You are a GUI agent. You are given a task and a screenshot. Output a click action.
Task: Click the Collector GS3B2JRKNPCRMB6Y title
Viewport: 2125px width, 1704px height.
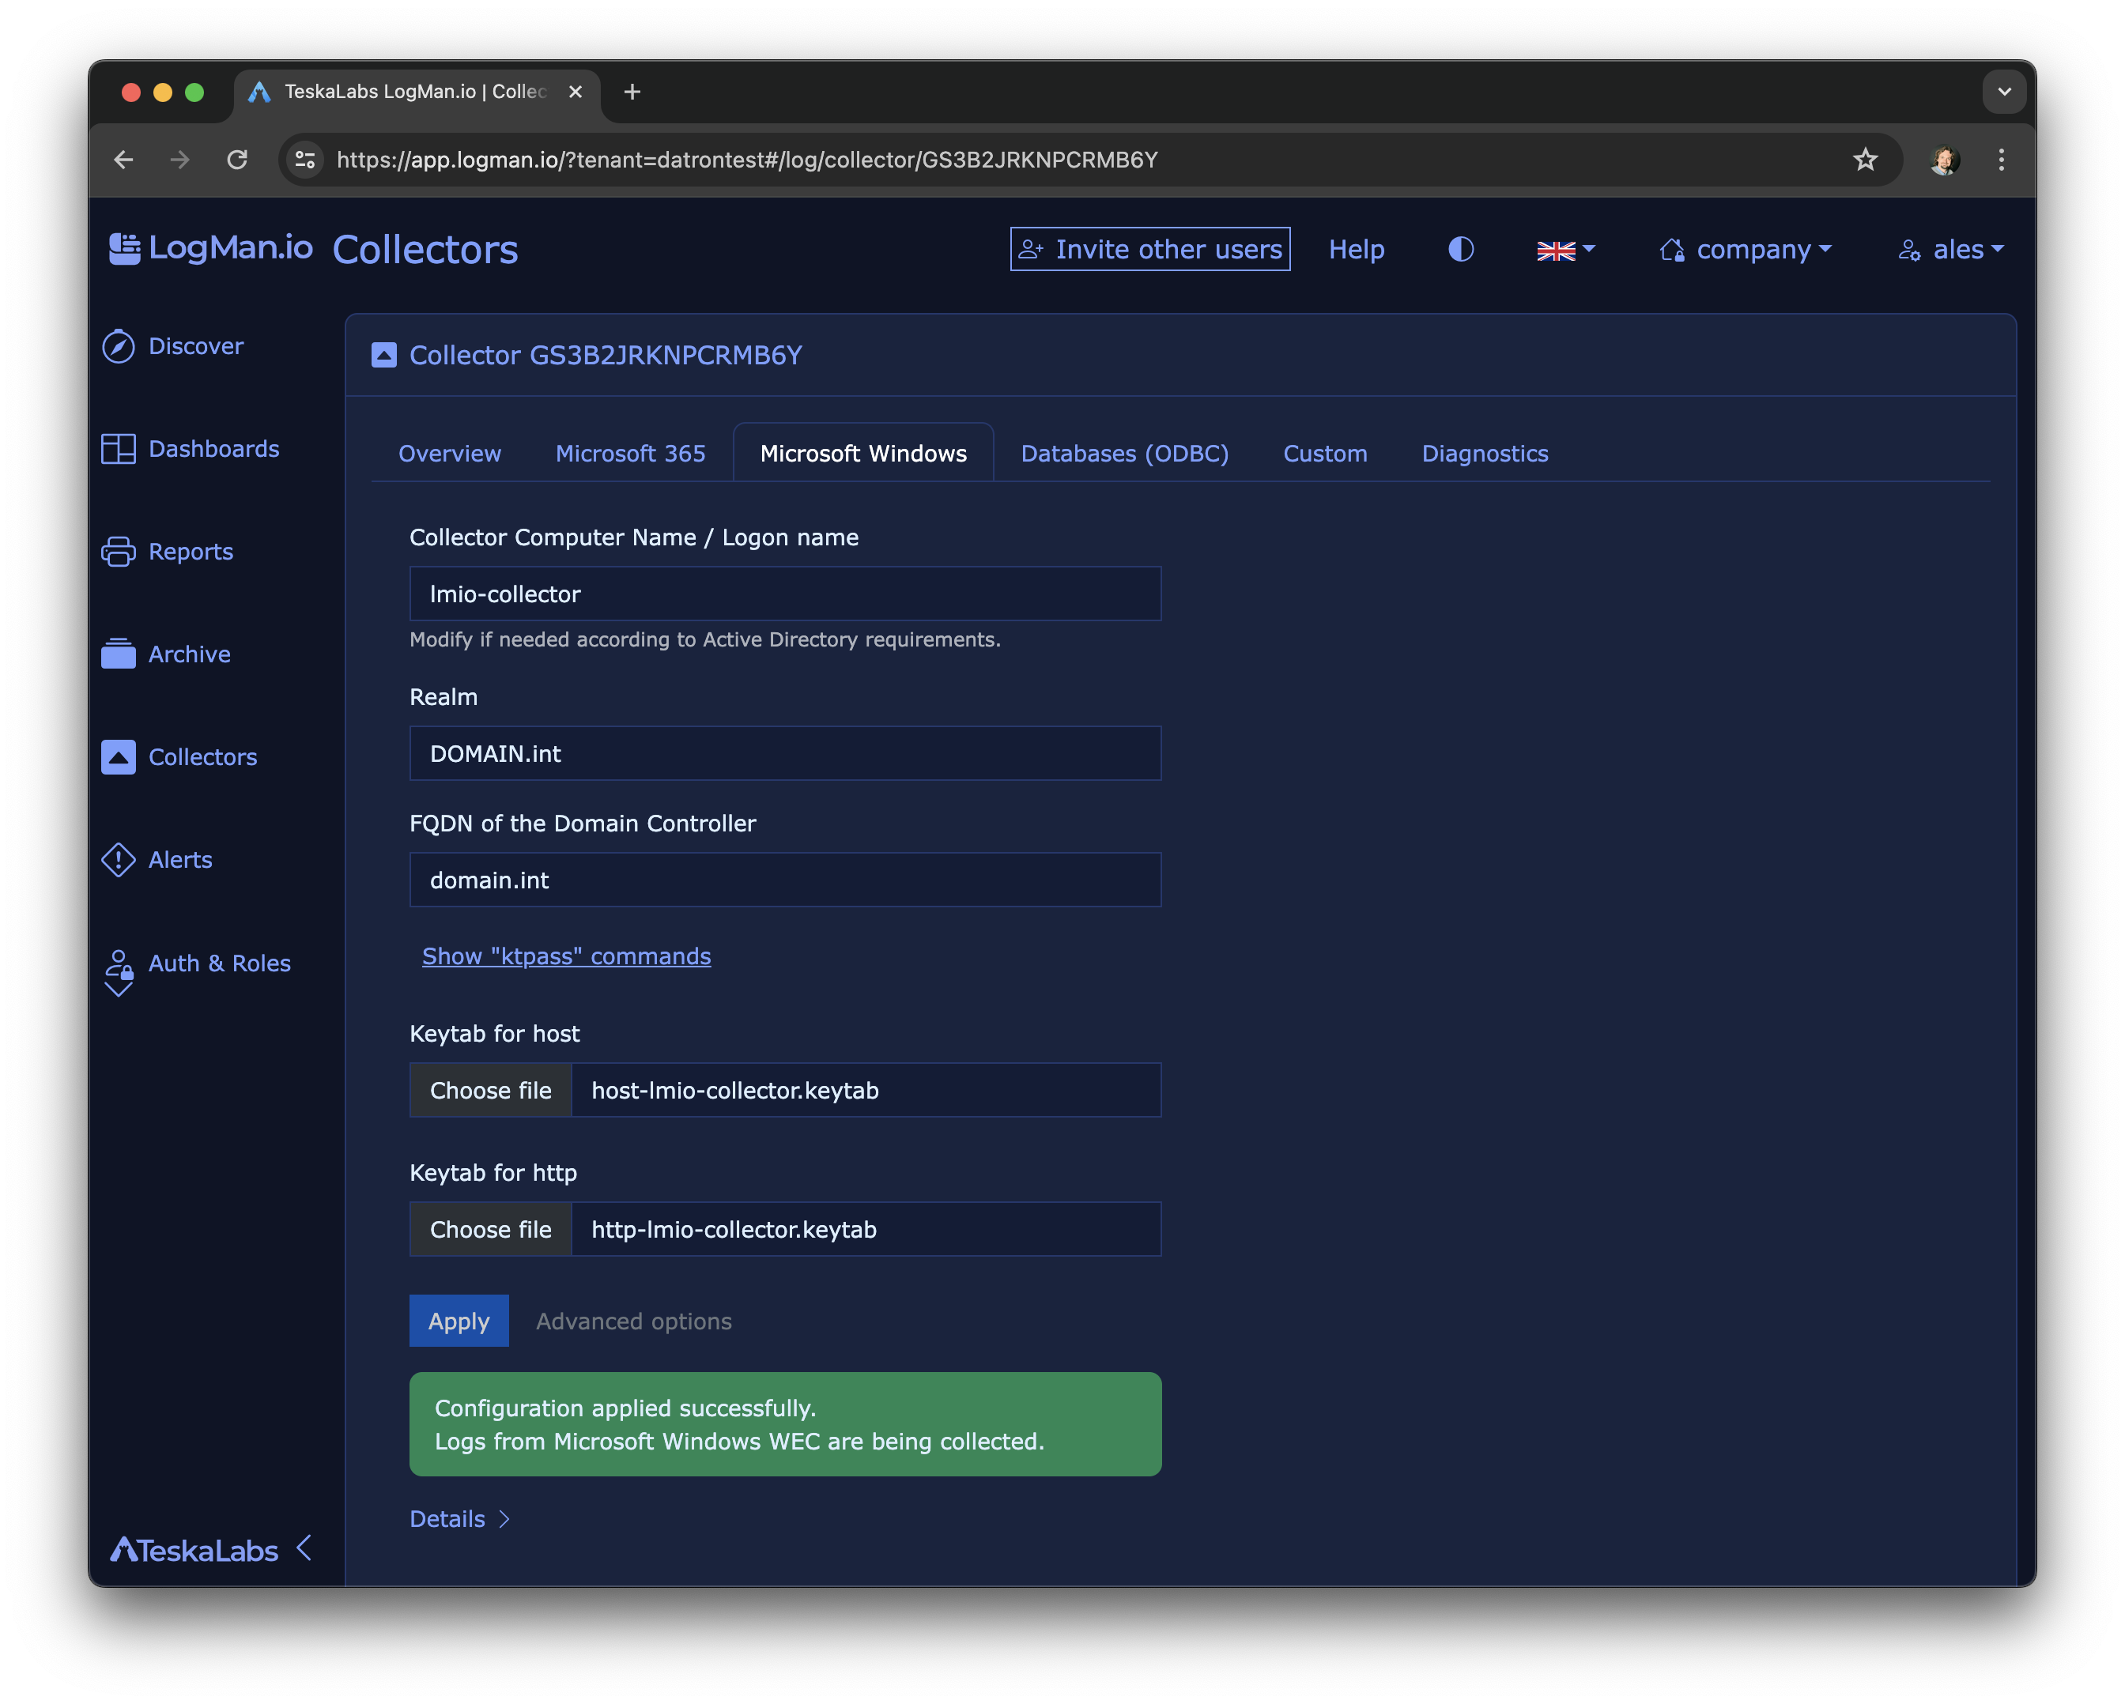[x=606, y=355]
